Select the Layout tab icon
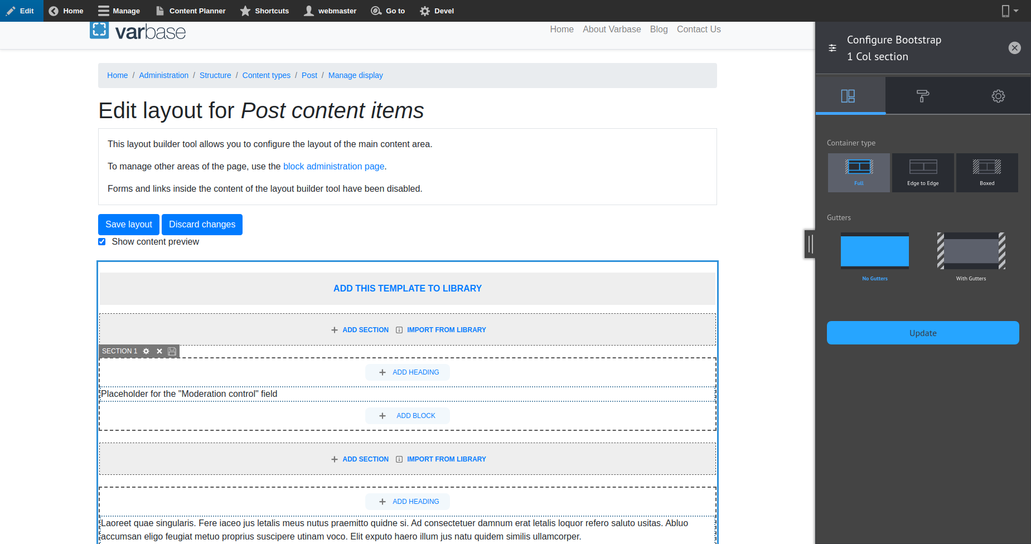This screenshot has height=544, width=1031. click(848, 96)
